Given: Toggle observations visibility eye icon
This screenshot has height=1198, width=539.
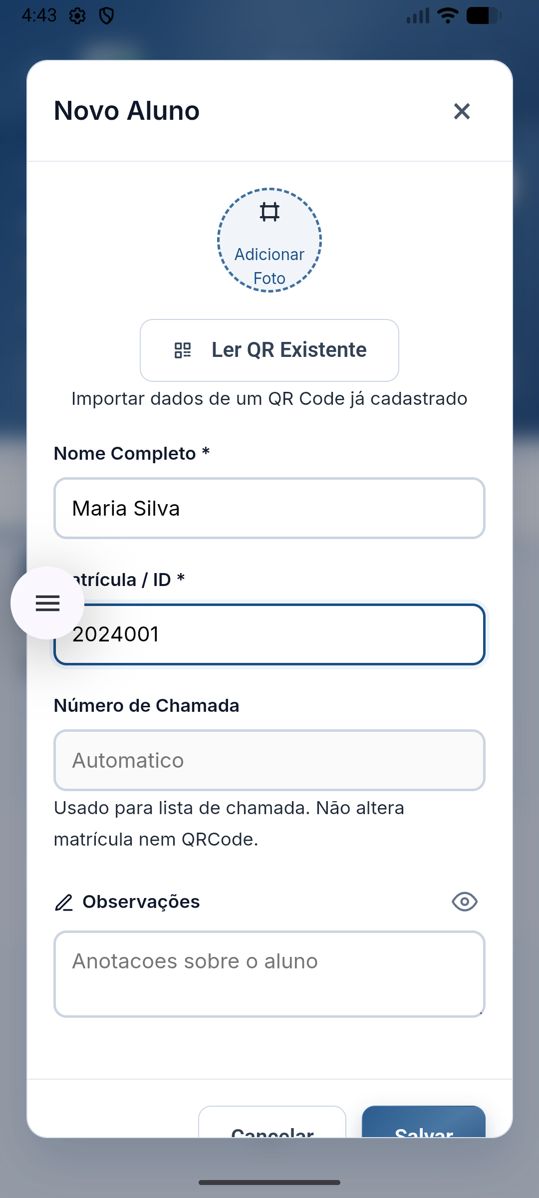Looking at the screenshot, I should [x=465, y=901].
